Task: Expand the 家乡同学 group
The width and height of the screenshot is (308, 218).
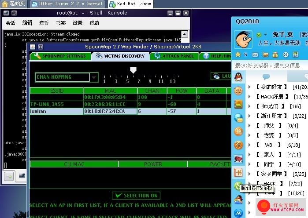Action: [x=249, y=174]
